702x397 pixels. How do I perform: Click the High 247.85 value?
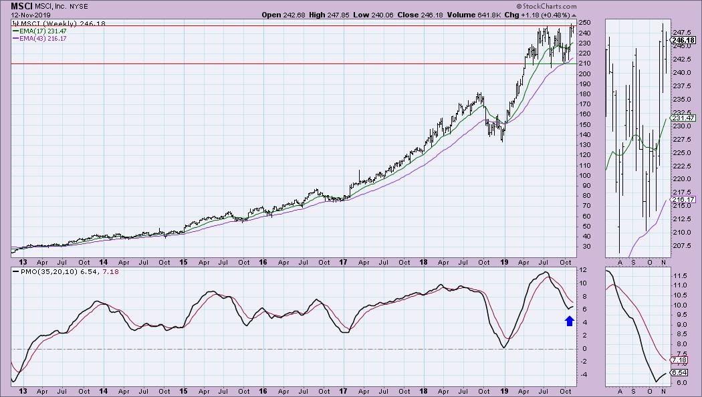[x=329, y=15]
